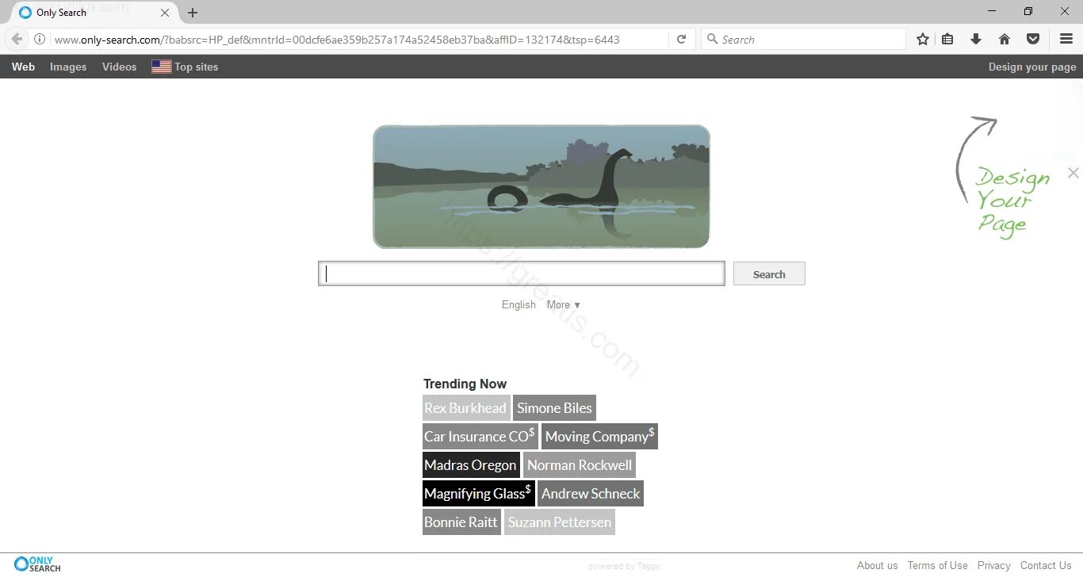Open the Terms of Use footer link

click(x=937, y=565)
